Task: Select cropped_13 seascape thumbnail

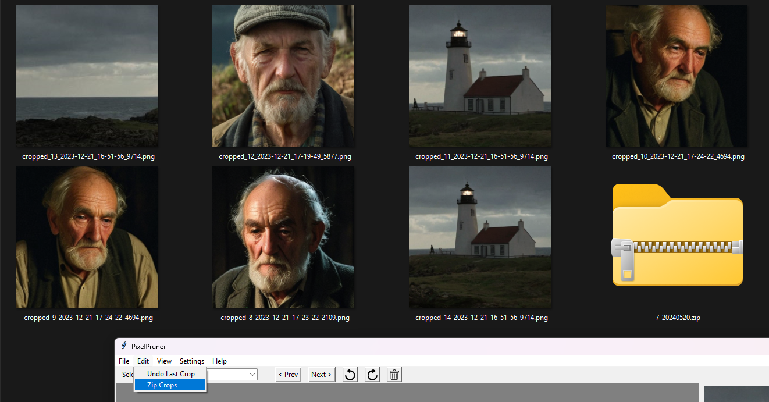Action: coord(87,76)
